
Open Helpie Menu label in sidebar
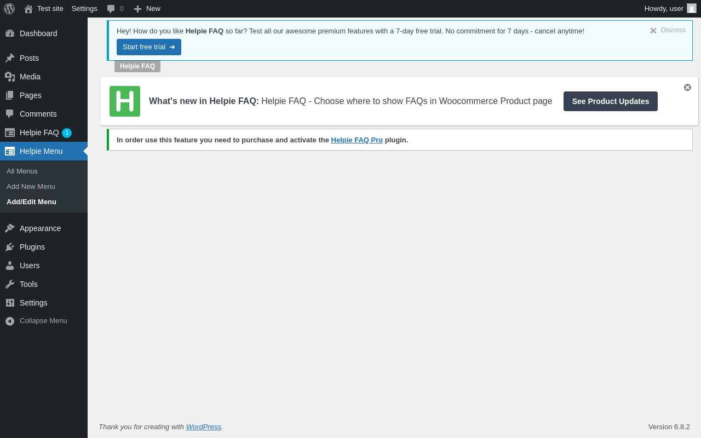(x=41, y=151)
